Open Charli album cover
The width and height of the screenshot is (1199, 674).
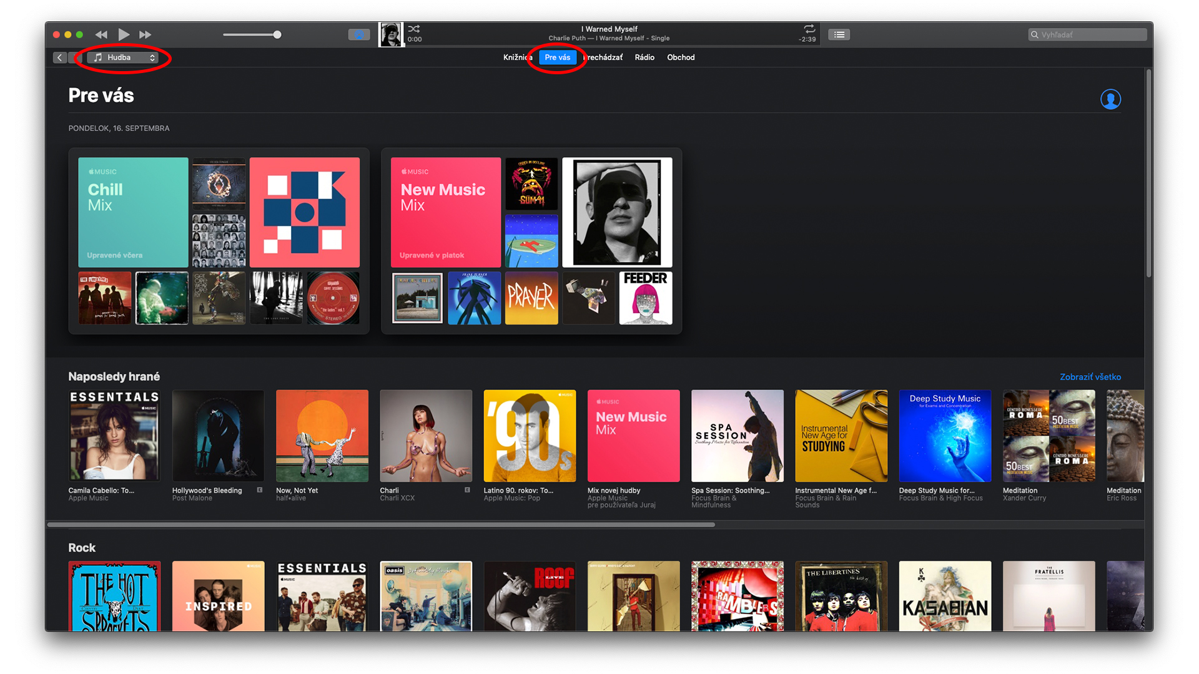click(x=426, y=436)
